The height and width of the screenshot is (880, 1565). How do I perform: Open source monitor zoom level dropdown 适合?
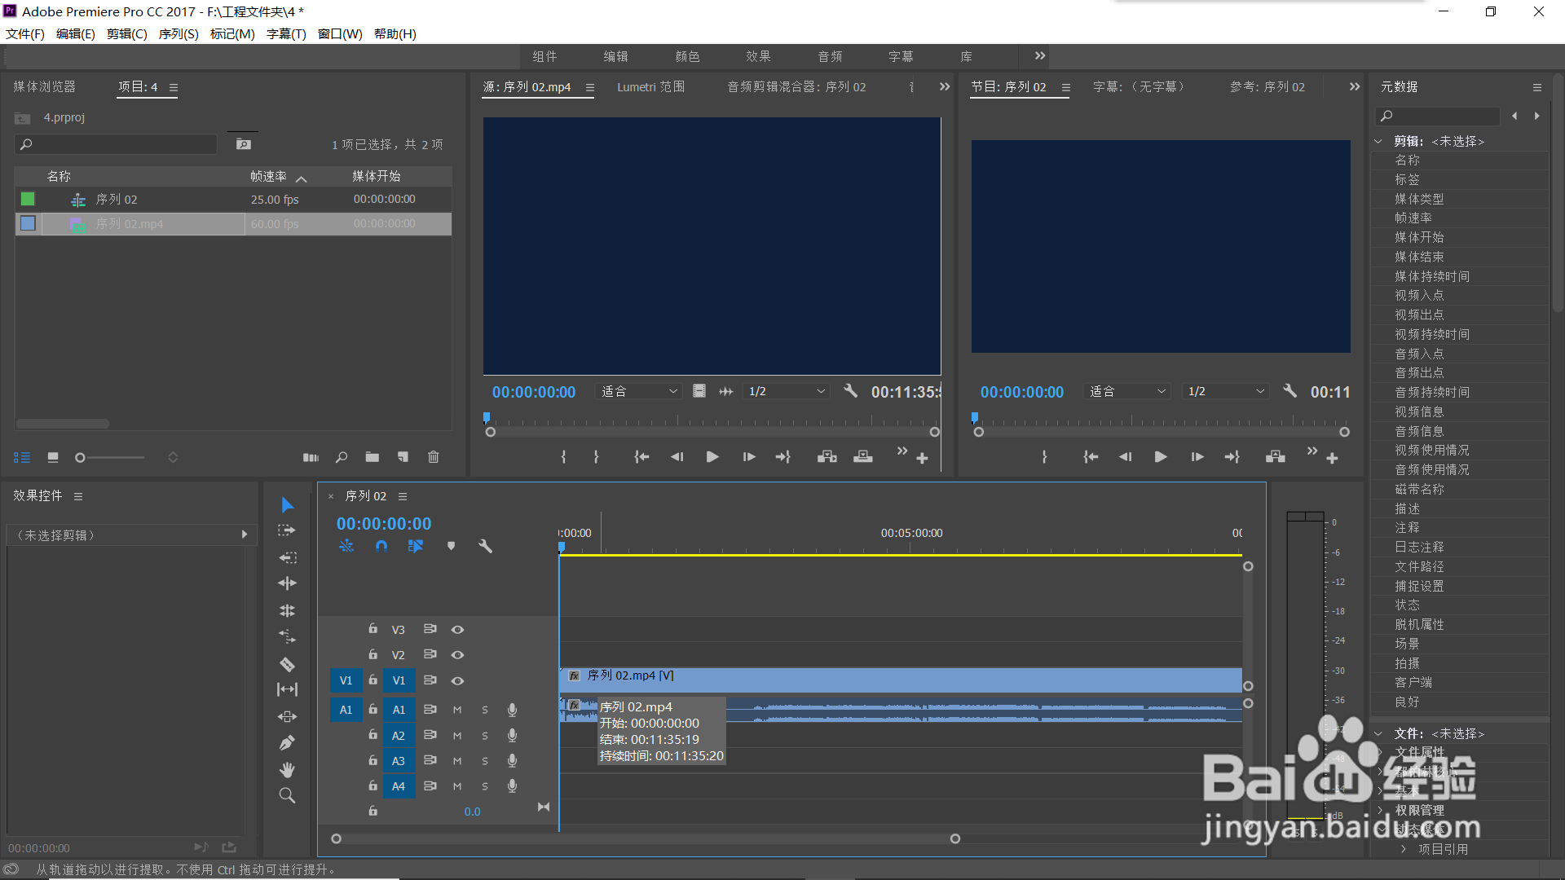point(639,392)
